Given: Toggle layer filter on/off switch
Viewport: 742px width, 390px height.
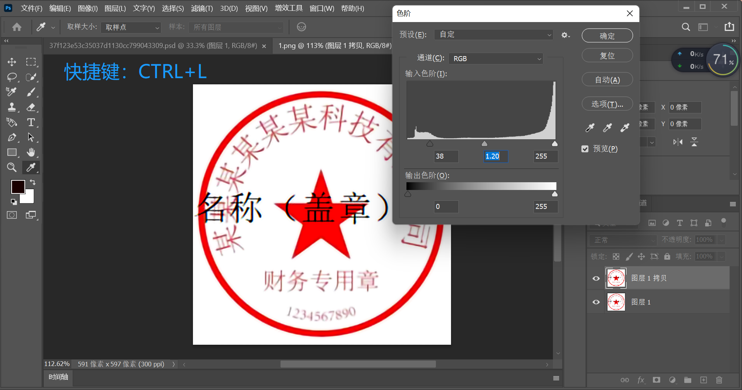Looking at the screenshot, I should [723, 221].
